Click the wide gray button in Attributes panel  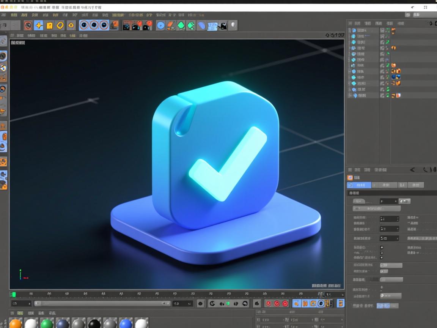pos(377,209)
